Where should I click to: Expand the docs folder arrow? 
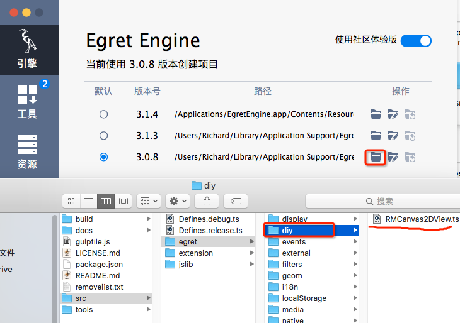[x=149, y=230]
